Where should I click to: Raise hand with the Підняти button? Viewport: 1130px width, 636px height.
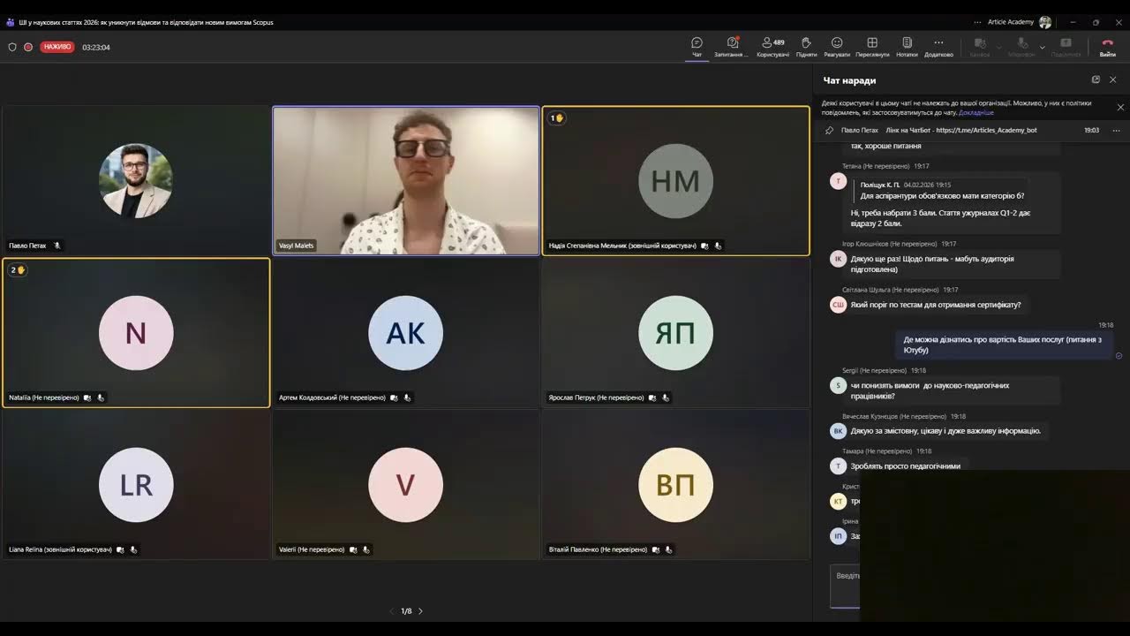pos(806,47)
